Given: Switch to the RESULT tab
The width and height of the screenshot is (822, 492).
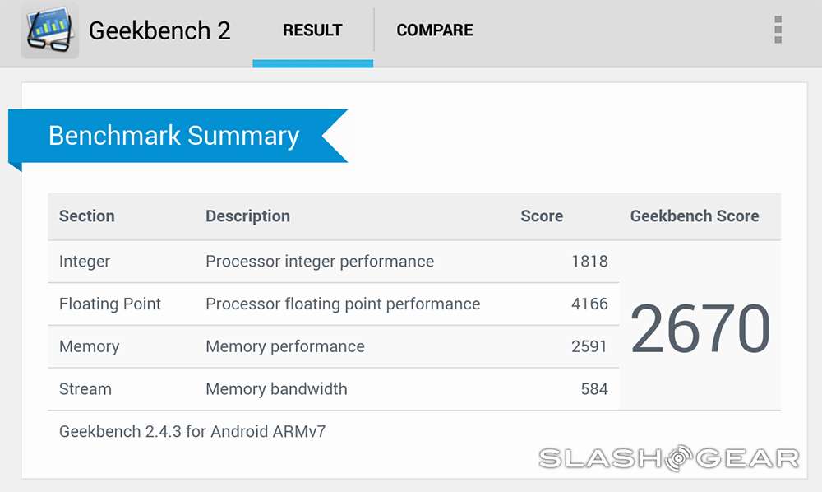Looking at the screenshot, I should tap(312, 30).
